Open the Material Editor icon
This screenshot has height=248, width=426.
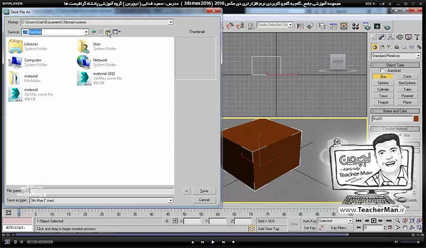coord(355,26)
